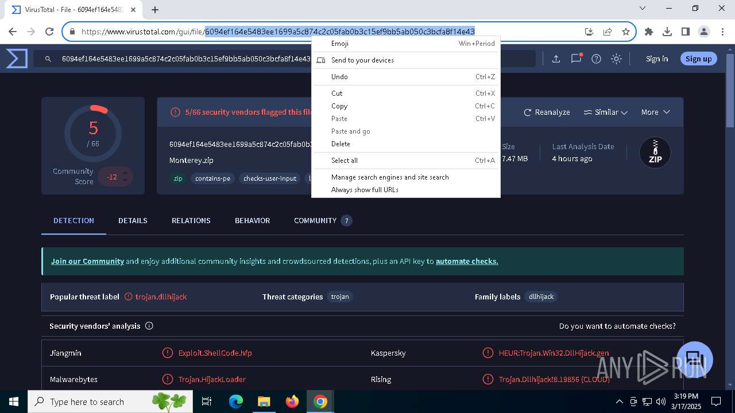Choose Select all in context menu
The height and width of the screenshot is (413, 735).
[x=406, y=160]
